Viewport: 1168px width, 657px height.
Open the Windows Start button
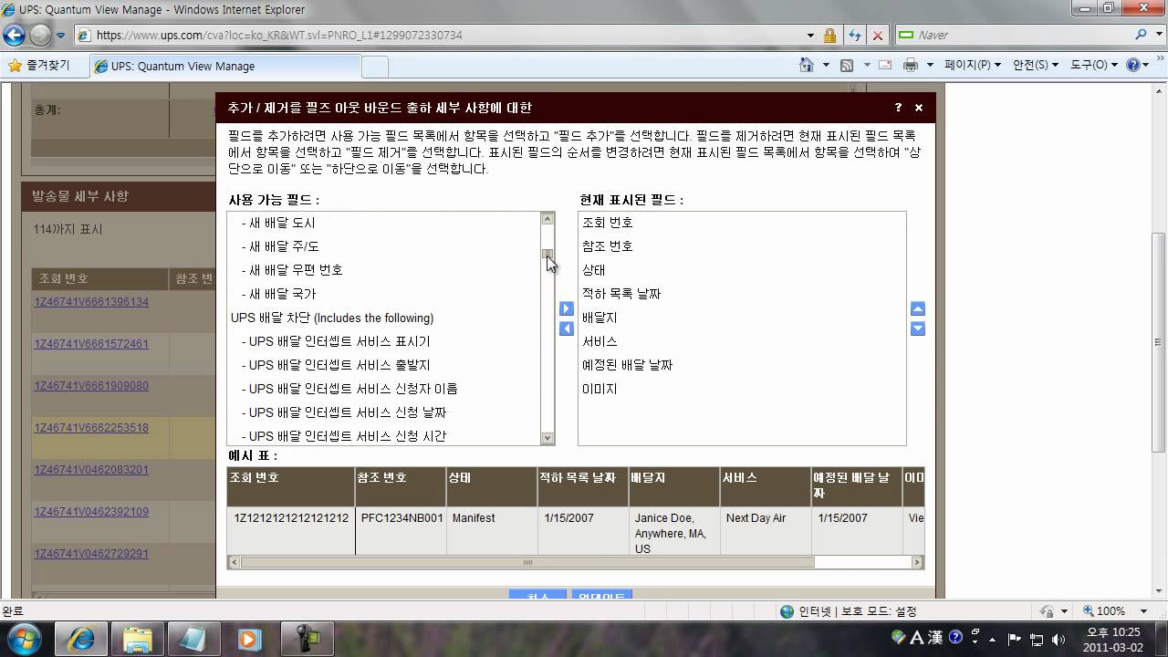22,639
